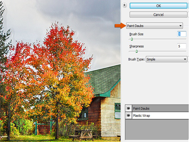
Task: Open the Paint Daubs filter dropdown
Action: (155, 26)
